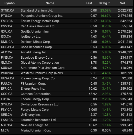The image size is (134, 135).
Task: Select the GLO:CA symbol
Action: tap(6, 63)
